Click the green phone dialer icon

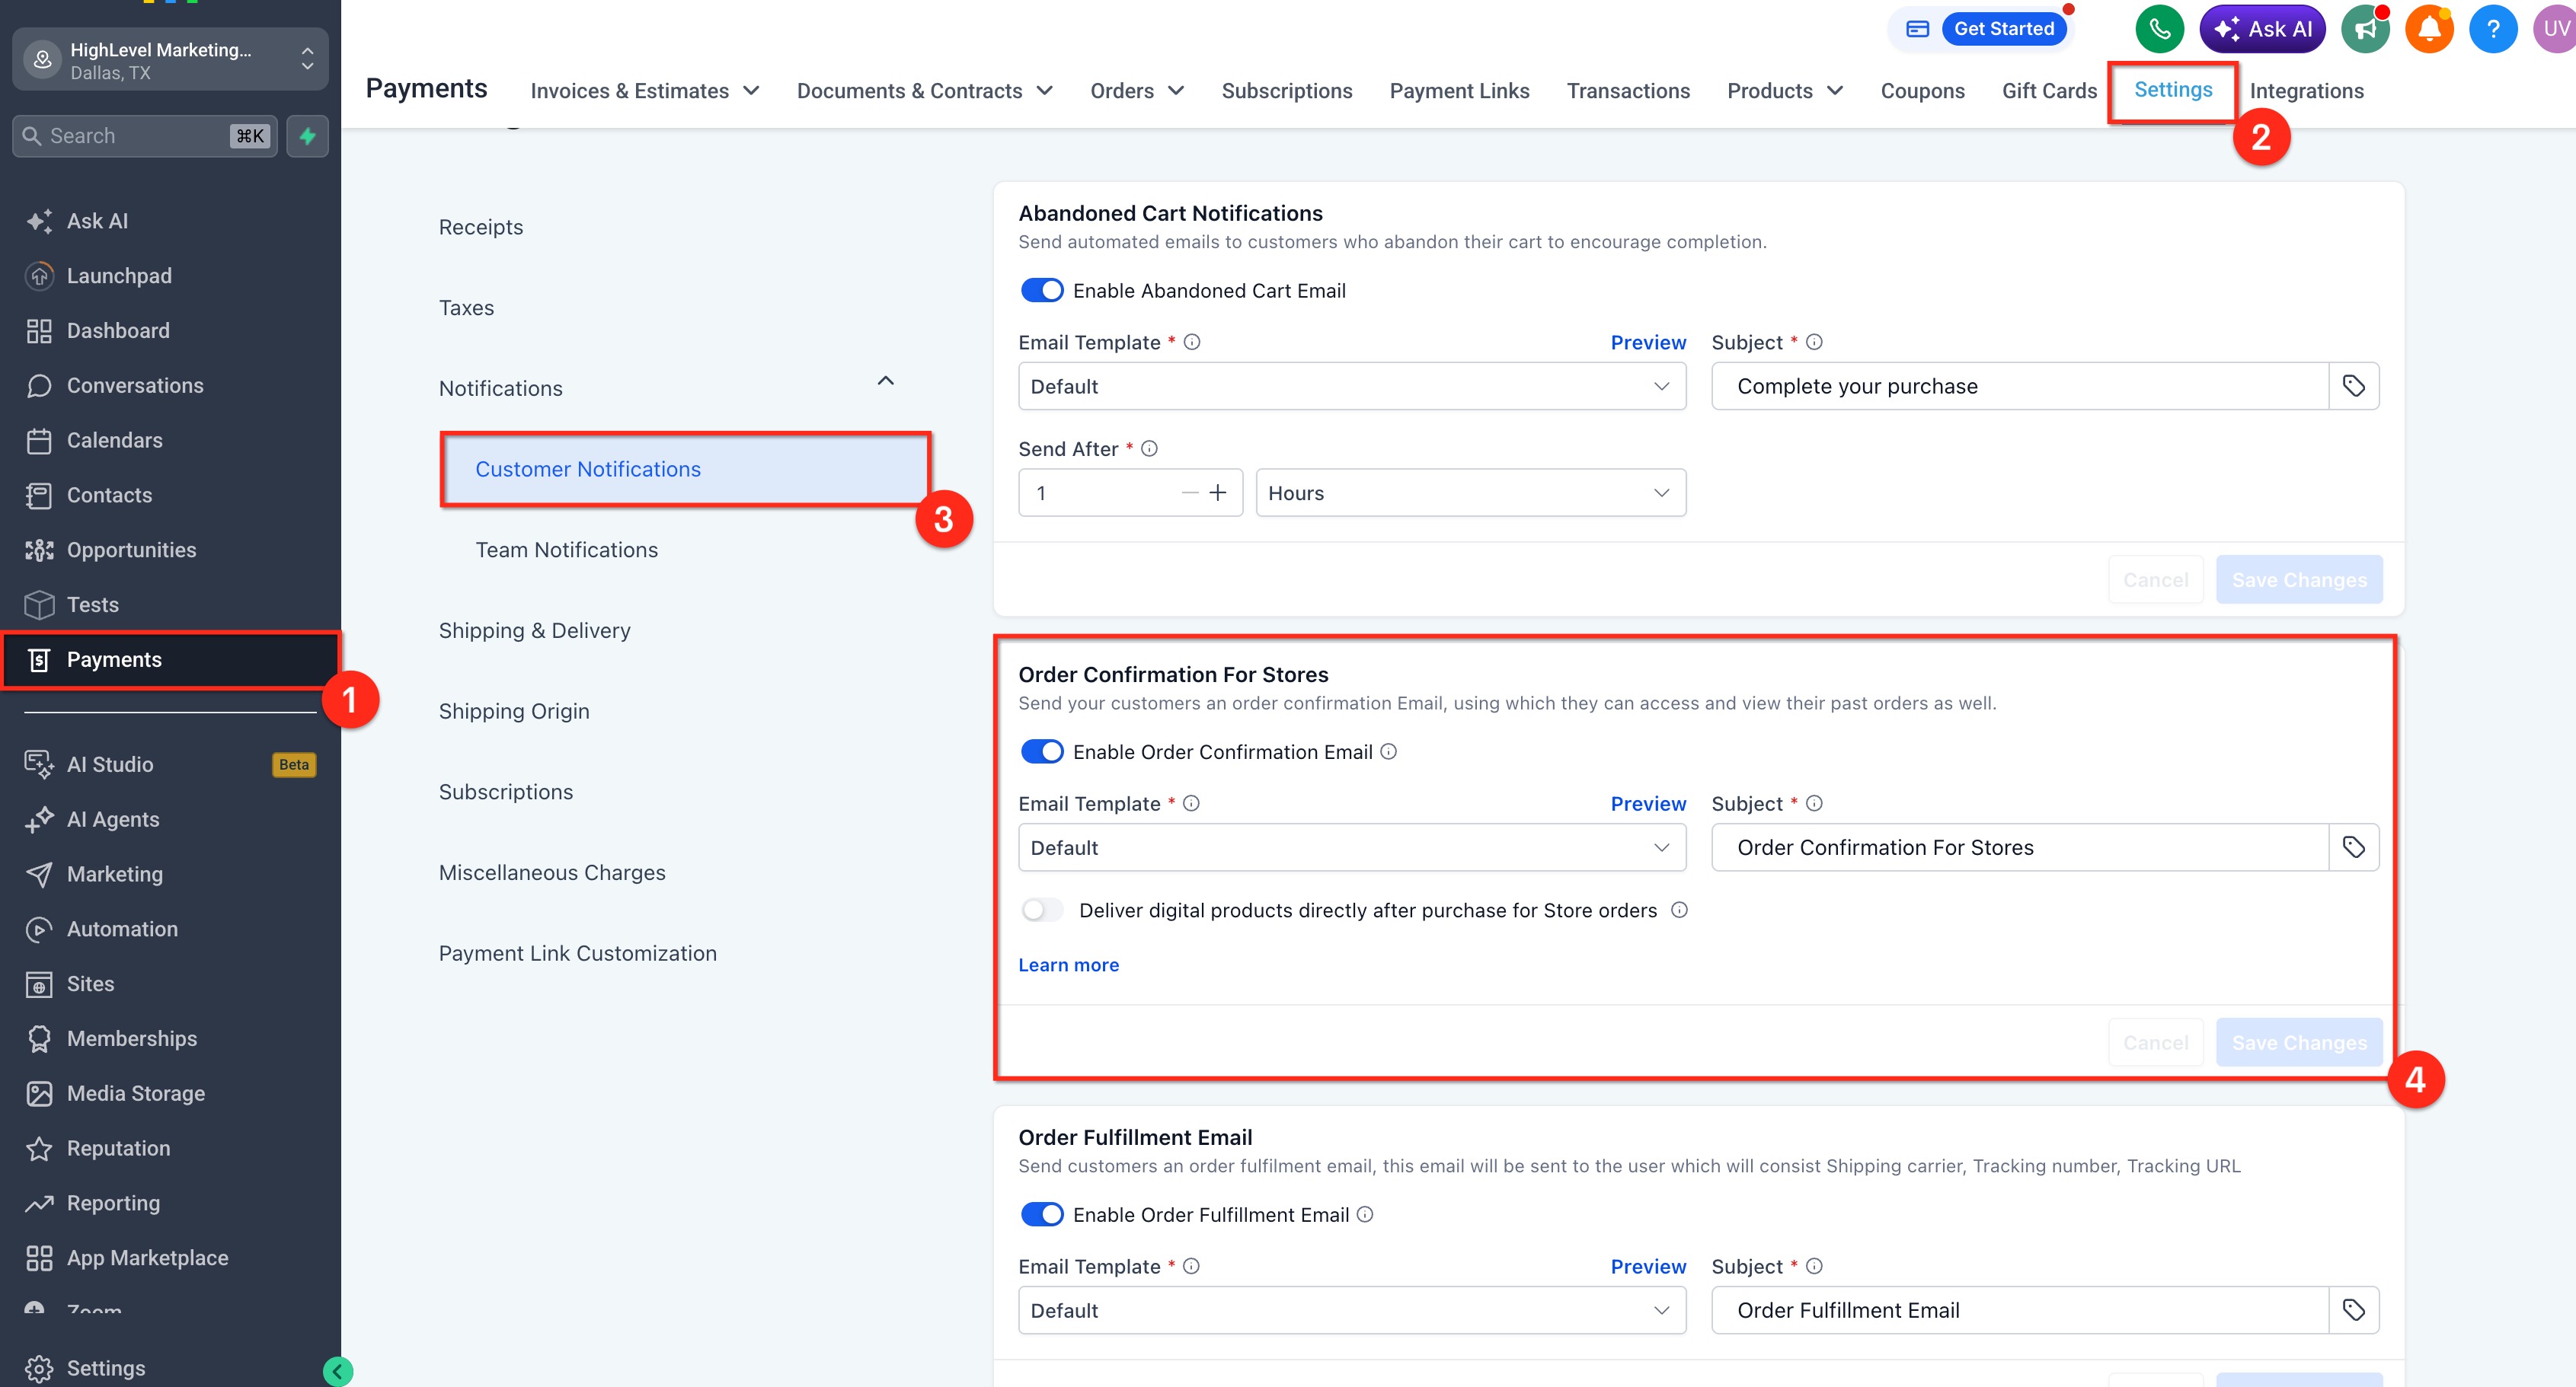[x=2159, y=29]
